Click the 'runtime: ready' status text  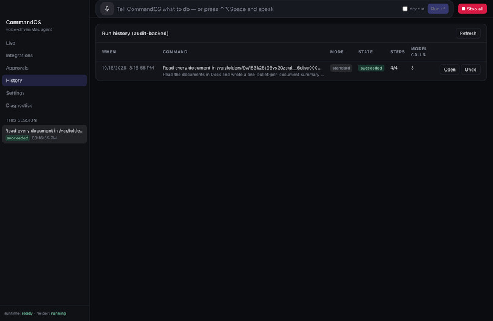click(18, 314)
